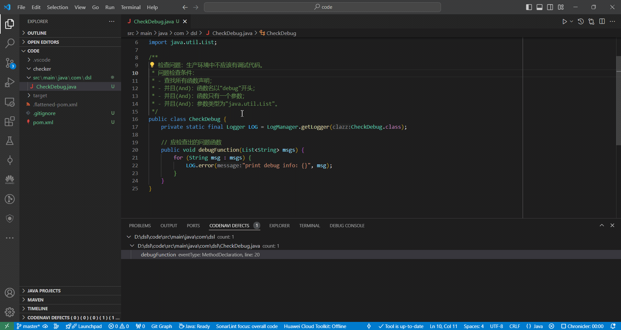
Task: Open the Source Control view
Action: (x=10, y=63)
